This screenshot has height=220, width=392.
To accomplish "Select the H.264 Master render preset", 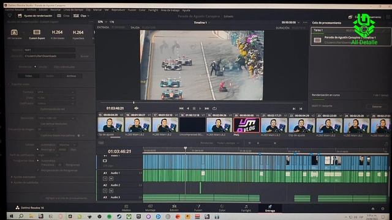I will pyautogui.click(x=57, y=34).
